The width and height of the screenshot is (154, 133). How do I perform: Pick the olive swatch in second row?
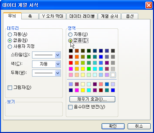(83, 57)
